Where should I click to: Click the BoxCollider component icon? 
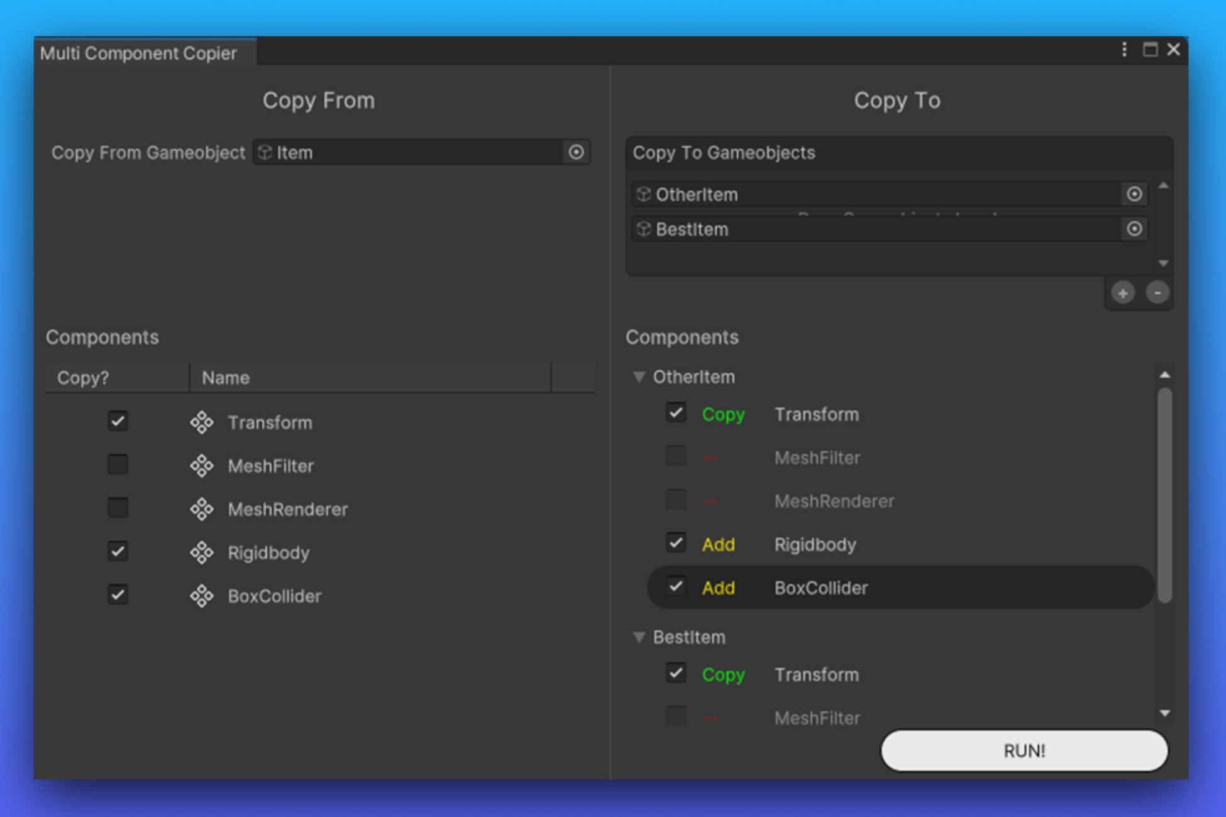pyautogui.click(x=202, y=596)
